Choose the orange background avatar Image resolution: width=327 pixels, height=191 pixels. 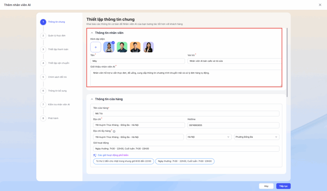(135, 47)
